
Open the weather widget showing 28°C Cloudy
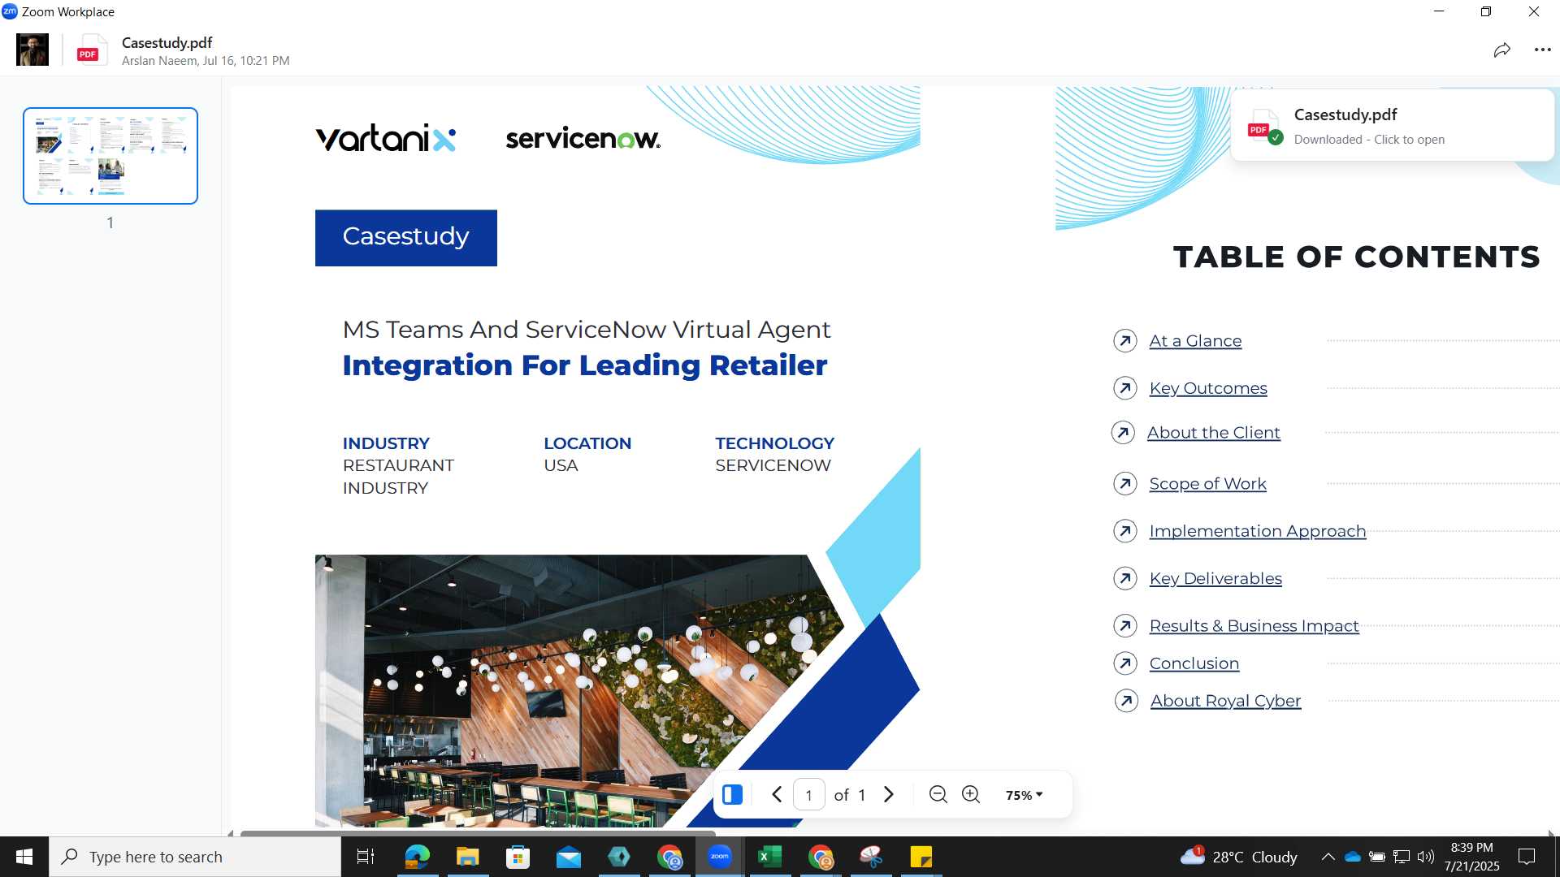pyautogui.click(x=1239, y=857)
